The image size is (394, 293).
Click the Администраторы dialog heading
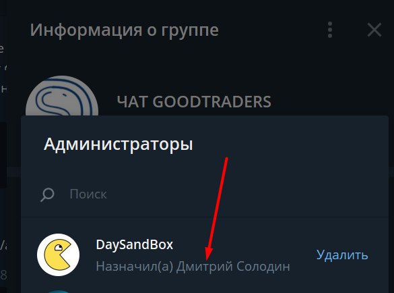pos(118,144)
